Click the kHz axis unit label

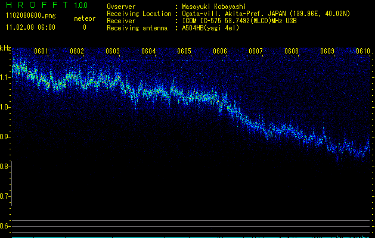pyautogui.click(x=6, y=48)
